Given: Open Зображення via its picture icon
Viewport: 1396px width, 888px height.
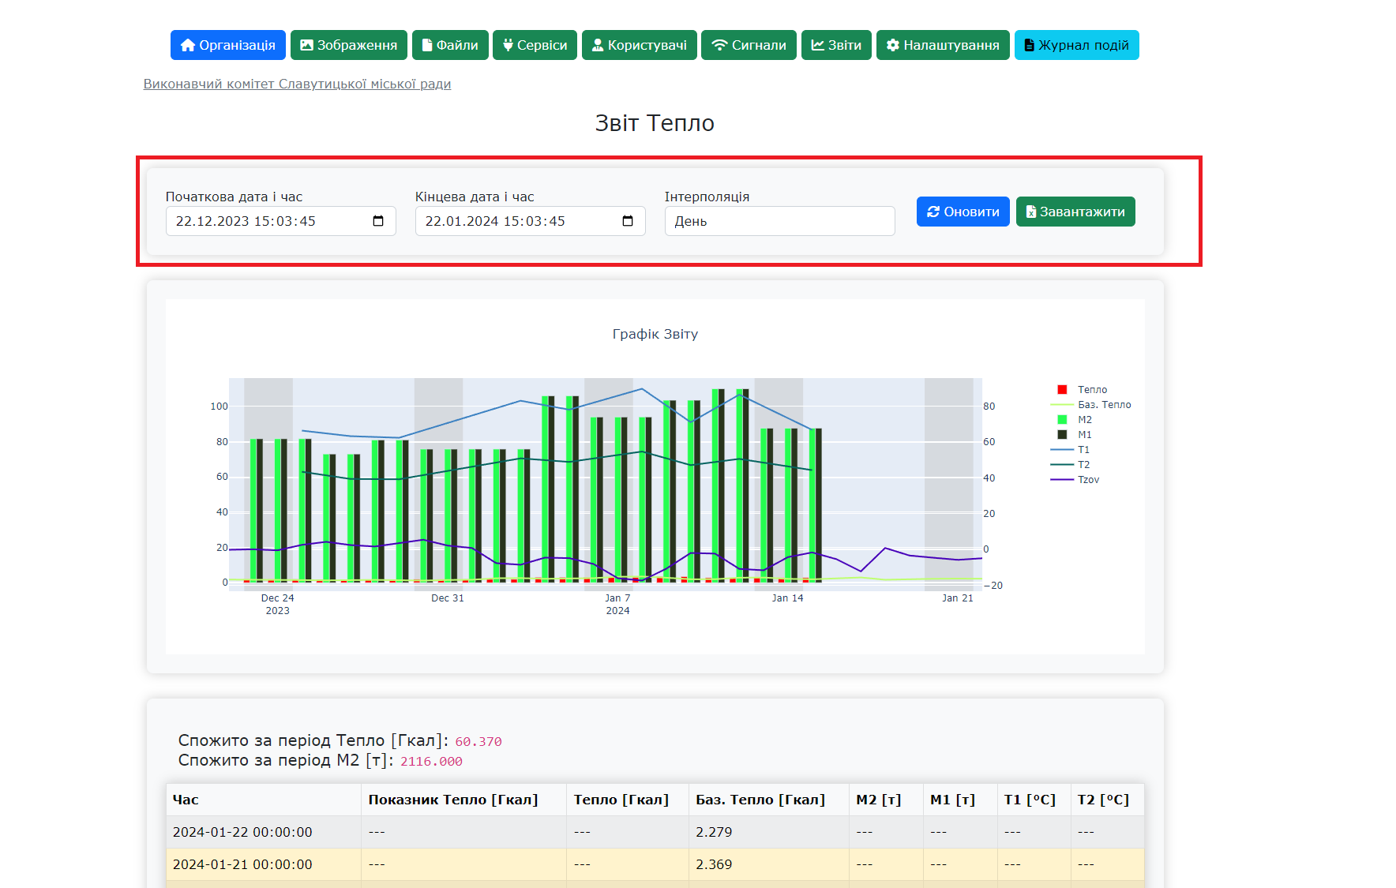Looking at the screenshot, I should (x=307, y=46).
